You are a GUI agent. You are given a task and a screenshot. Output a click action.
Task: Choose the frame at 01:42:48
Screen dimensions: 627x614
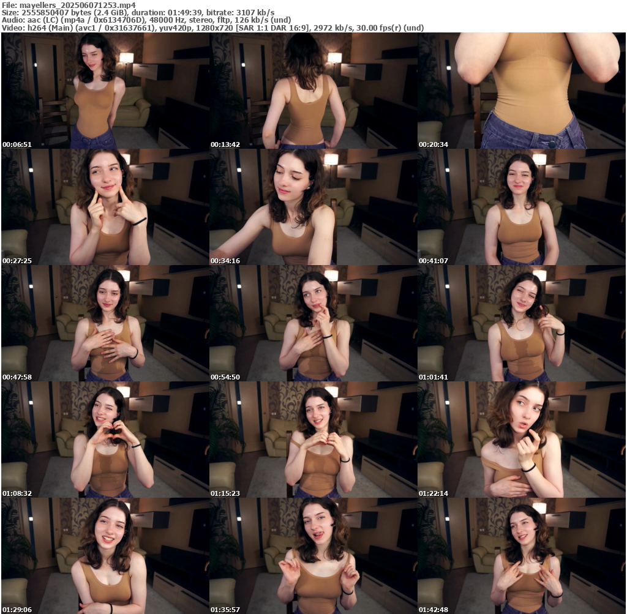pyautogui.click(x=522, y=556)
